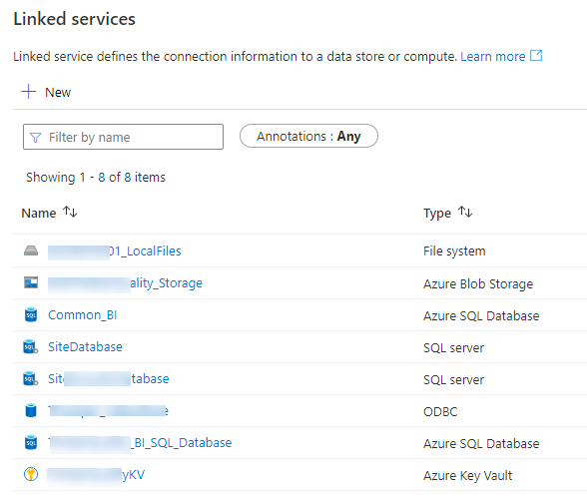Click the plus icon next to New

[x=28, y=92]
